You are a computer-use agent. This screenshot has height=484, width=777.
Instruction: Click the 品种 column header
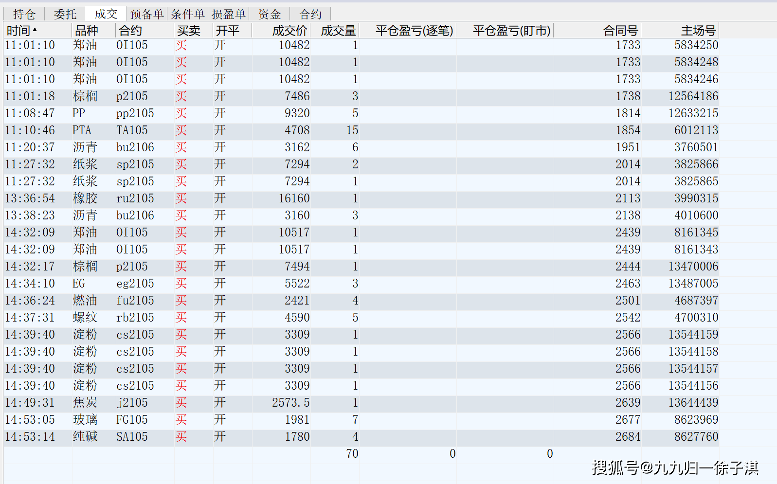pyautogui.click(x=94, y=30)
